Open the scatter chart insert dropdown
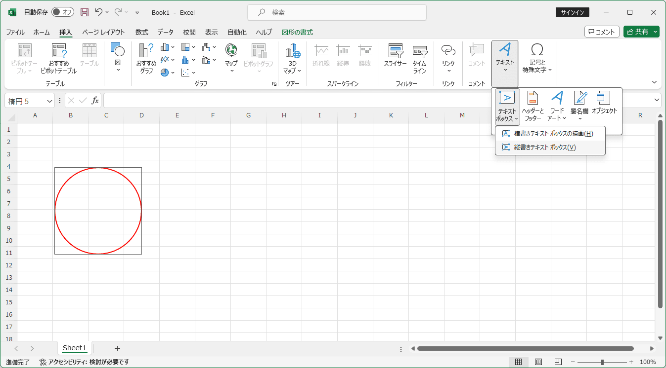The height and width of the screenshot is (368, 666). click(188, 72)
